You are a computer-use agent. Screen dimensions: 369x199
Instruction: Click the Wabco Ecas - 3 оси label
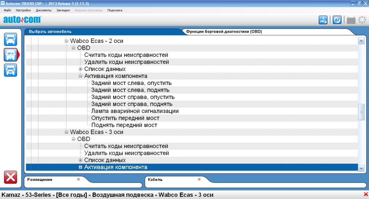click(x=97, y=132)
